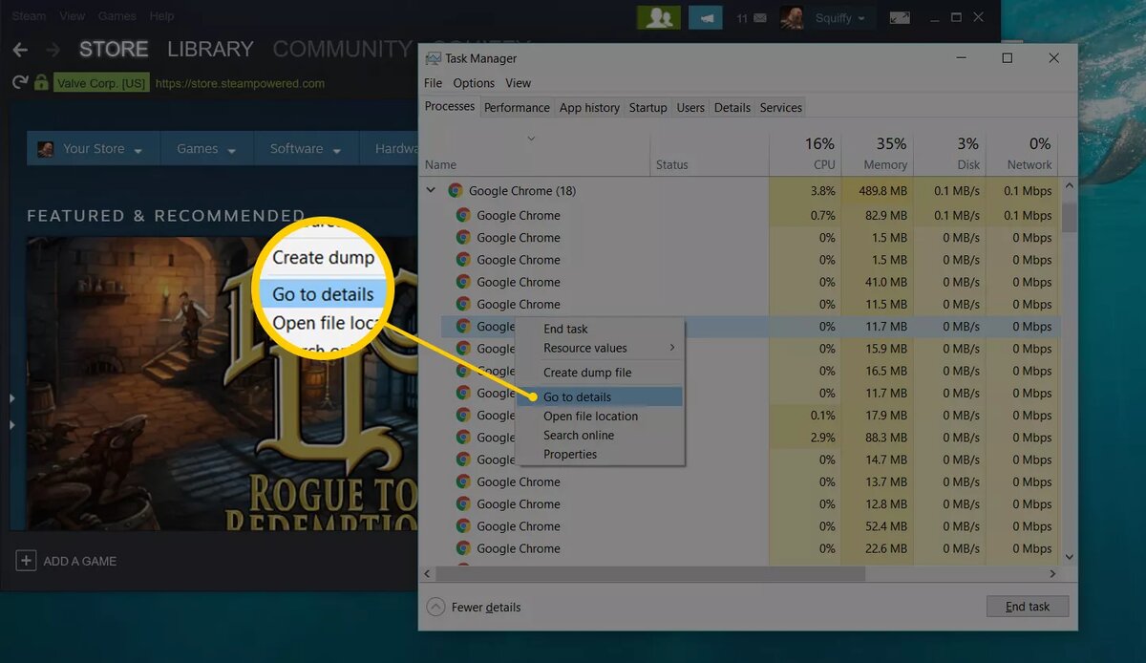
Task: Click the Task Manager title bar icon
Action: 434,58
